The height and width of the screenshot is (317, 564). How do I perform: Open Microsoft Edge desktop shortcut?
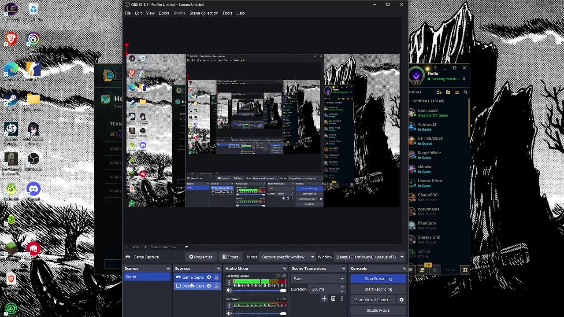click(11, 72)
